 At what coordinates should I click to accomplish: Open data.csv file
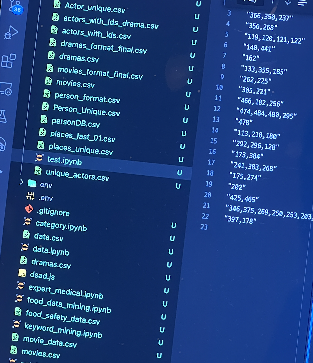49,237
